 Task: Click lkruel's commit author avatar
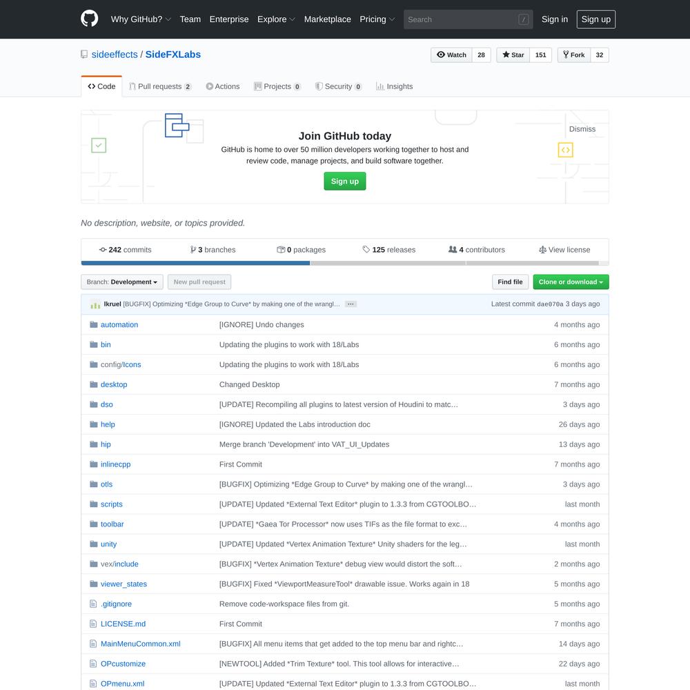pos(95,304)
